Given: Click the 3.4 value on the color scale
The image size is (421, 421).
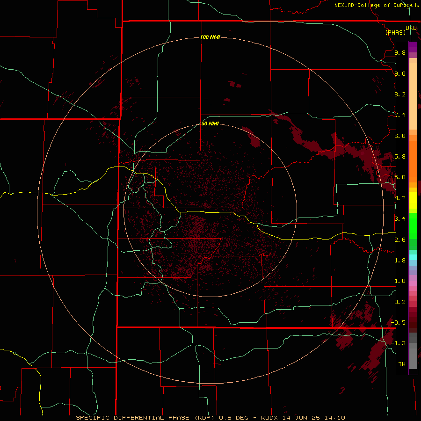Looking at the screenshot, I should pyautogui.click(x=400, y=219).
